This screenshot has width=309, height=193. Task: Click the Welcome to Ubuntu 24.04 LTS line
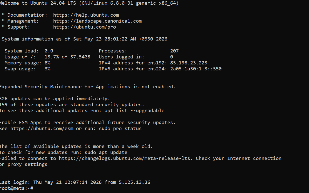click(89, 3)
